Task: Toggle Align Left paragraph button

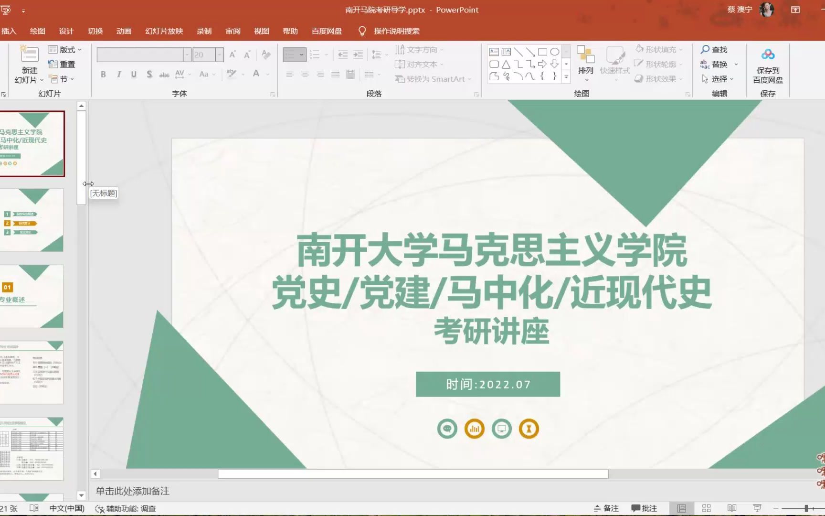Action: point(290,75)
